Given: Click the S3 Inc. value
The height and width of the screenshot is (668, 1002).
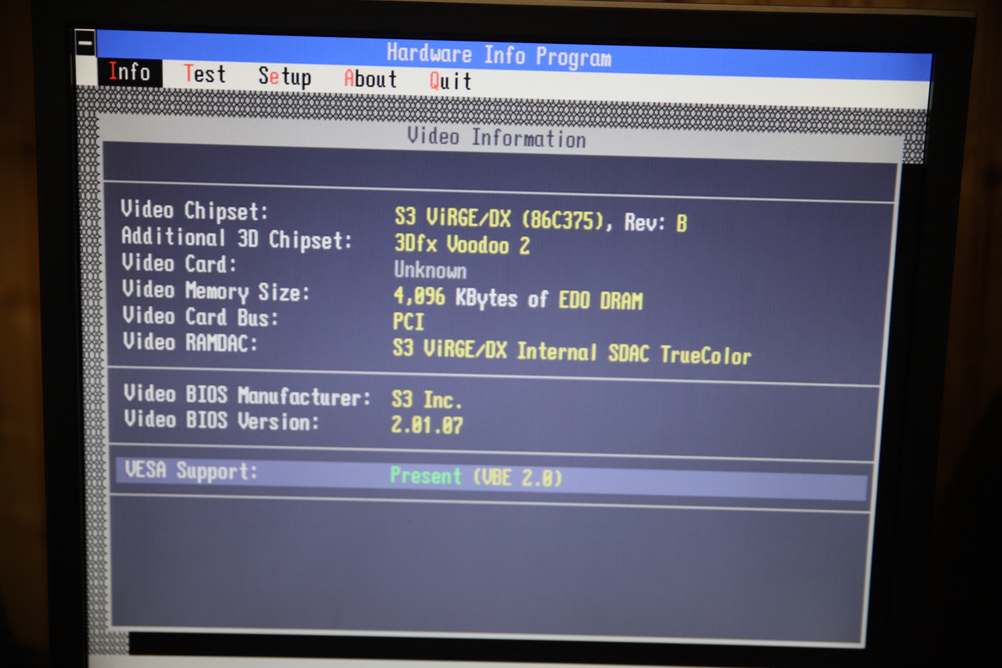Looking at the screenshot, I should 426,400.
